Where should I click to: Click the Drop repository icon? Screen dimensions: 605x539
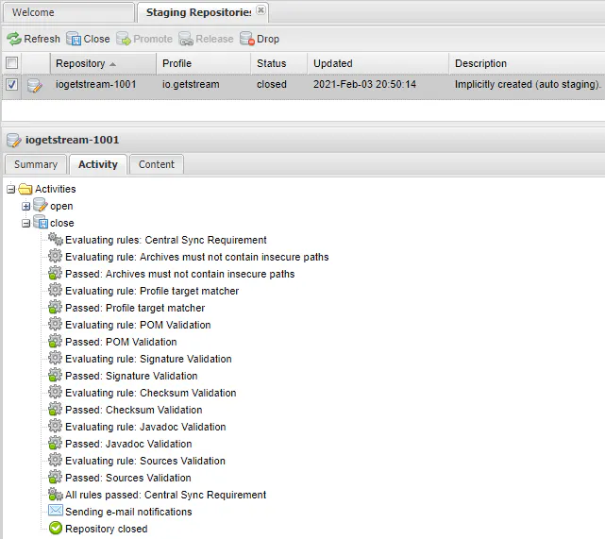pyautogui.click(x=247, y=39)
